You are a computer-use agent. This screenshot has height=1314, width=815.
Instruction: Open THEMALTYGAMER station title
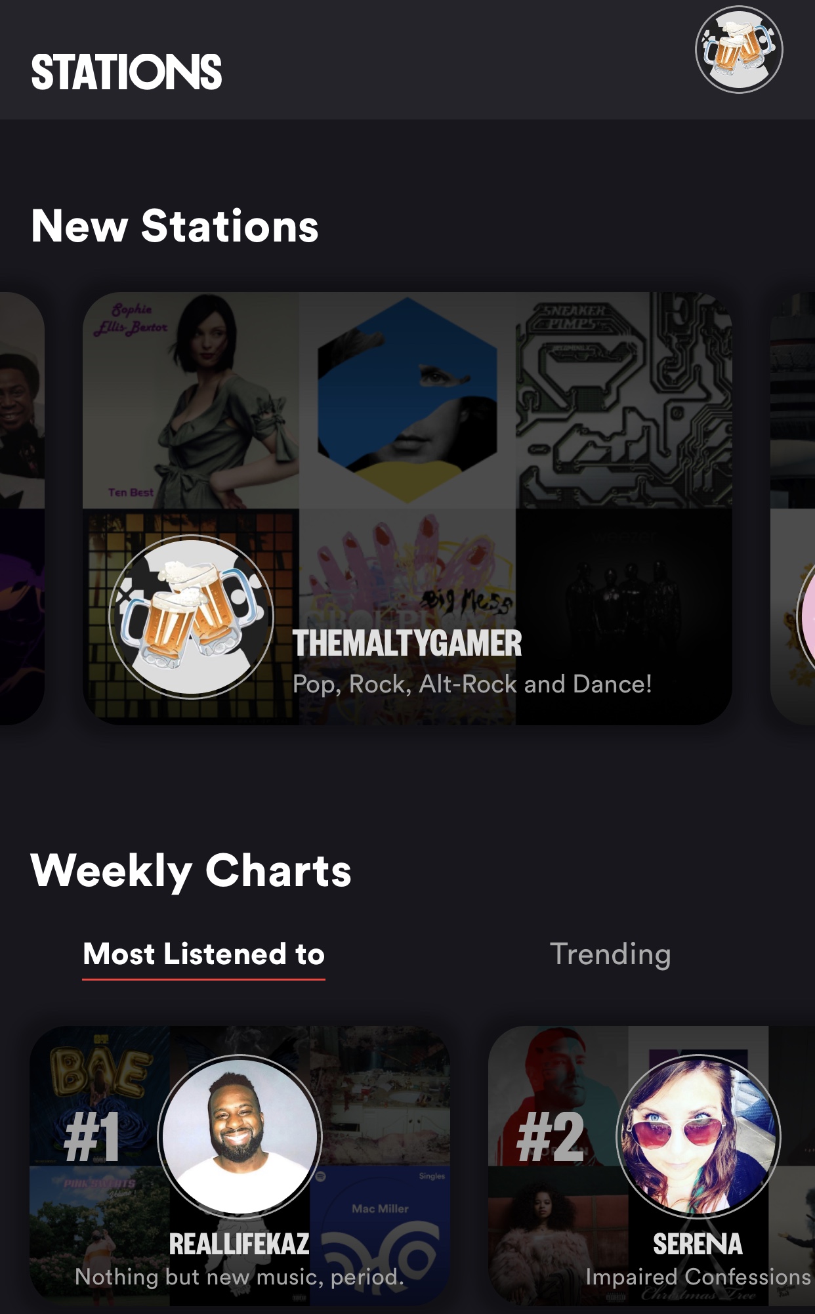407,643
